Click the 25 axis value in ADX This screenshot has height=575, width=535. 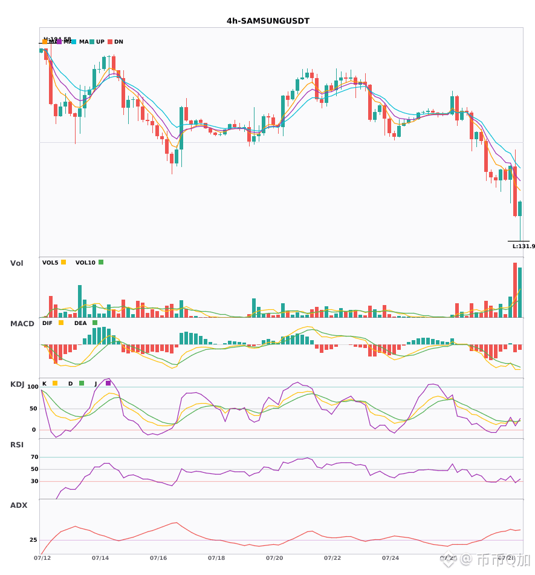[33, 540]
